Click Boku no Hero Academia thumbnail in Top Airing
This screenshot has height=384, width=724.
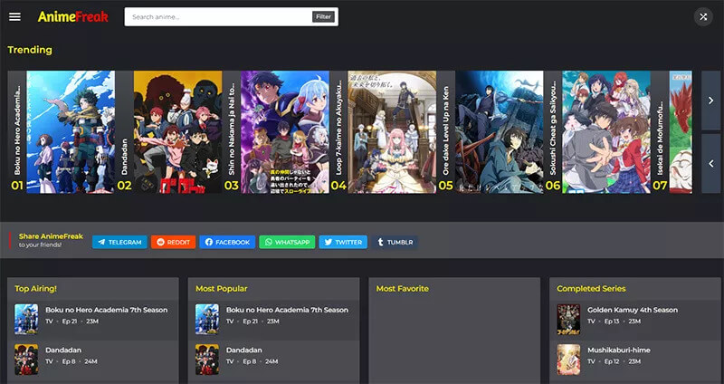(x=26, y=319)
